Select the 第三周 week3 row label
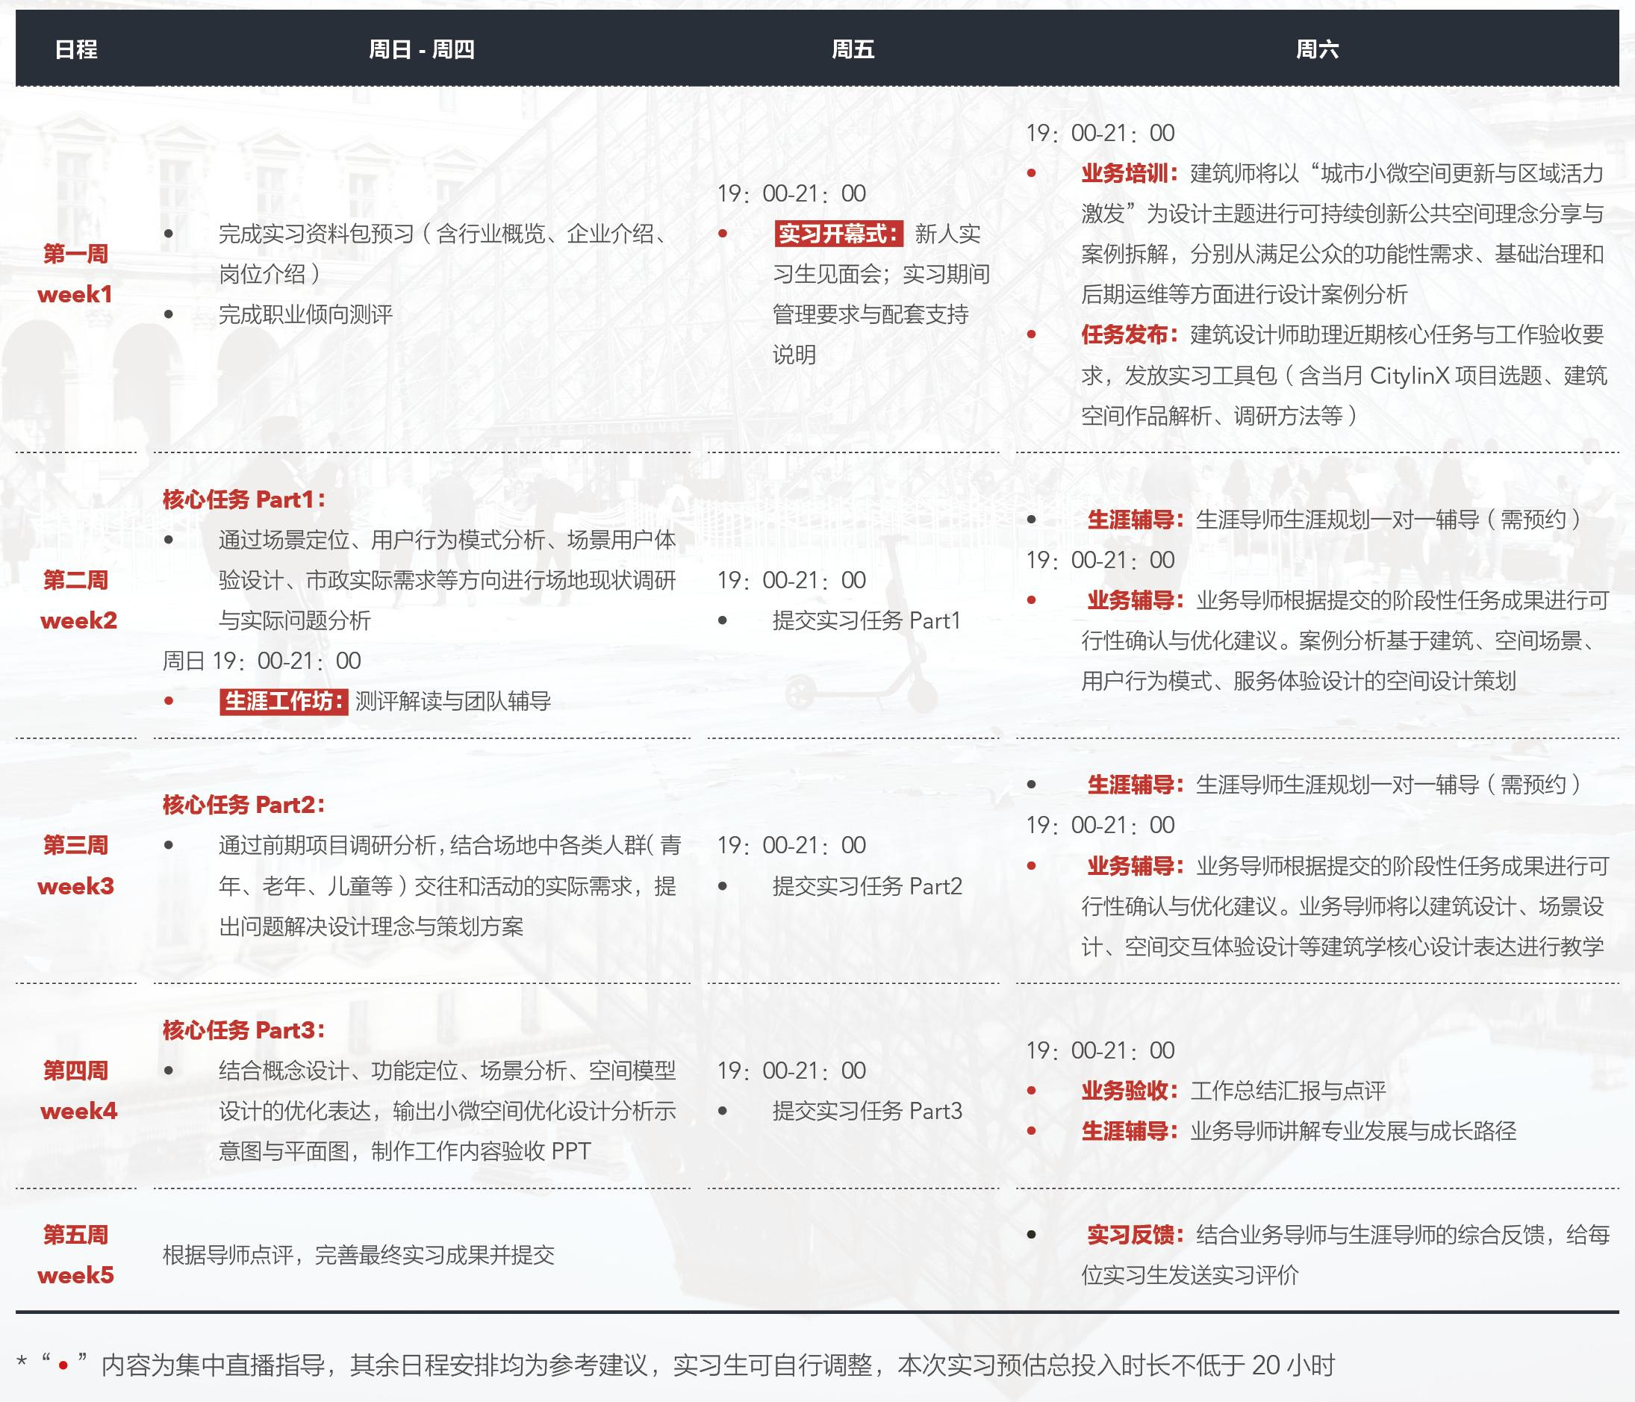The image size is (1635, 1402). pyautogui.click(x=75, y=865)
